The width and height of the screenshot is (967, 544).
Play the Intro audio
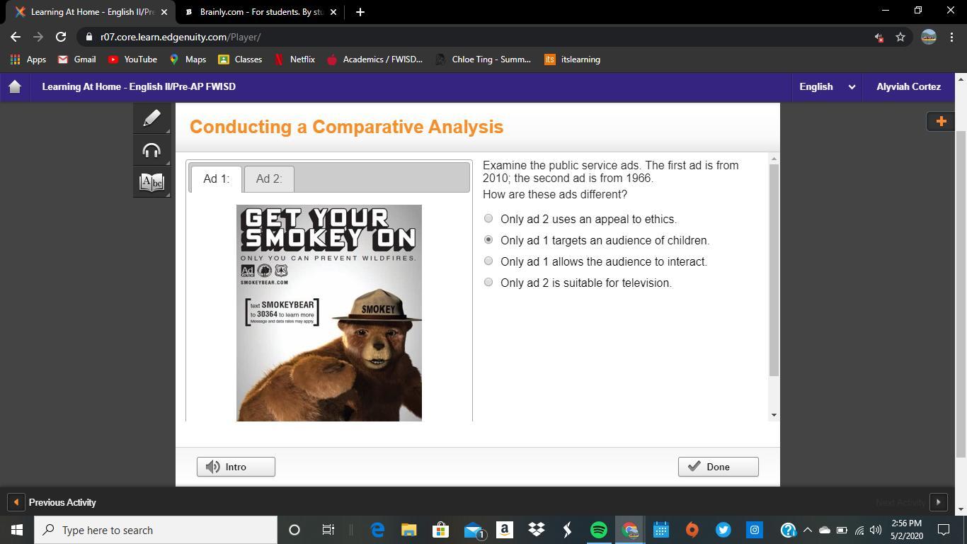236,467
